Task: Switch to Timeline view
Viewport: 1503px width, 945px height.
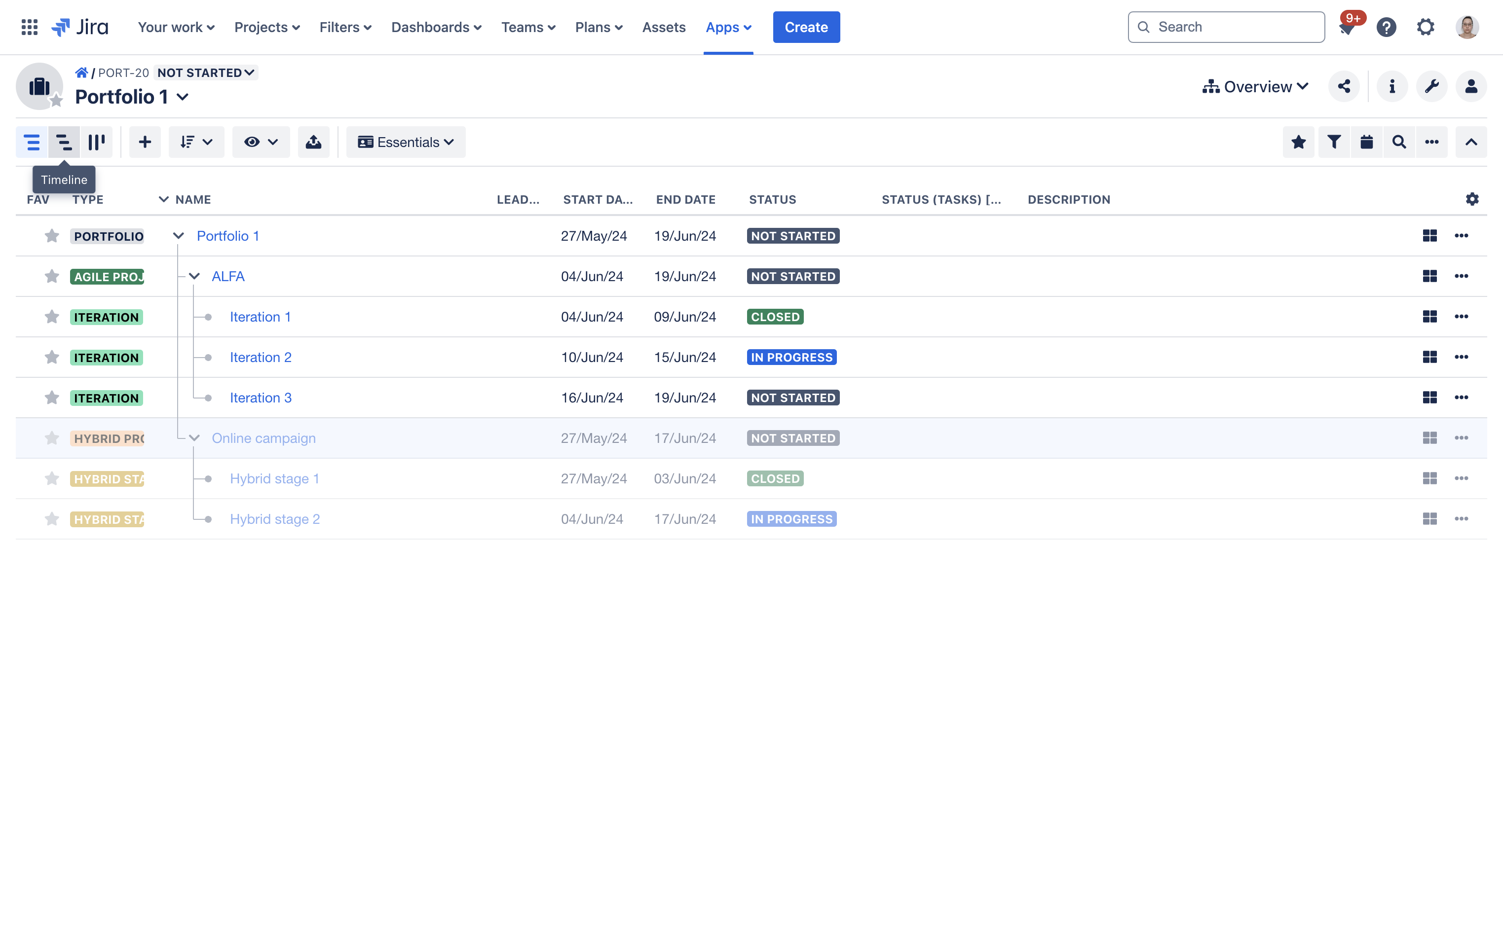Action: tap(63, 142)
